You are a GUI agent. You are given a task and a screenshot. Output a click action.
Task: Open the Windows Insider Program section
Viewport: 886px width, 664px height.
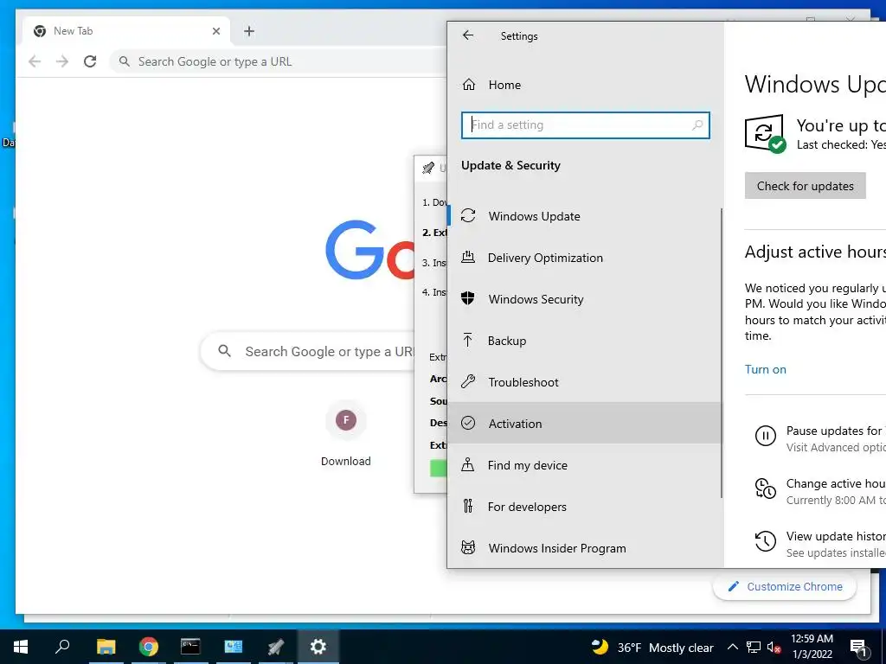[x=584, y=548]
